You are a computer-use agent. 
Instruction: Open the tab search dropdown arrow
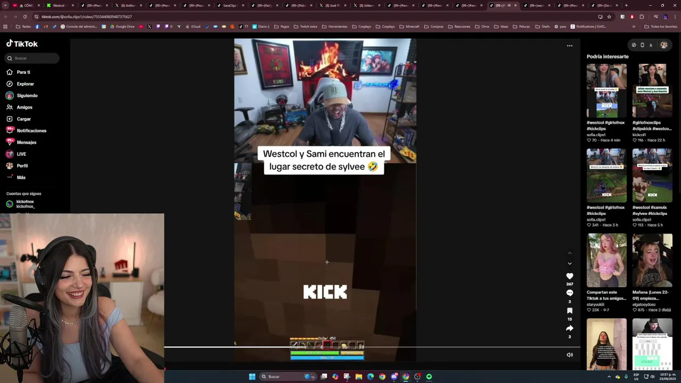[x=5, y=5]
